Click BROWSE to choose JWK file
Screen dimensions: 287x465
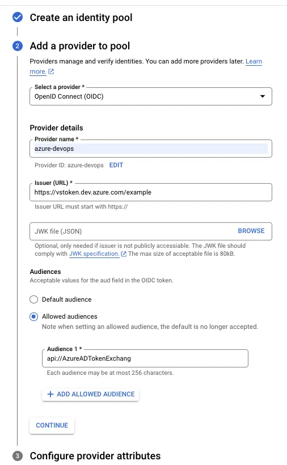click(251, 231)
